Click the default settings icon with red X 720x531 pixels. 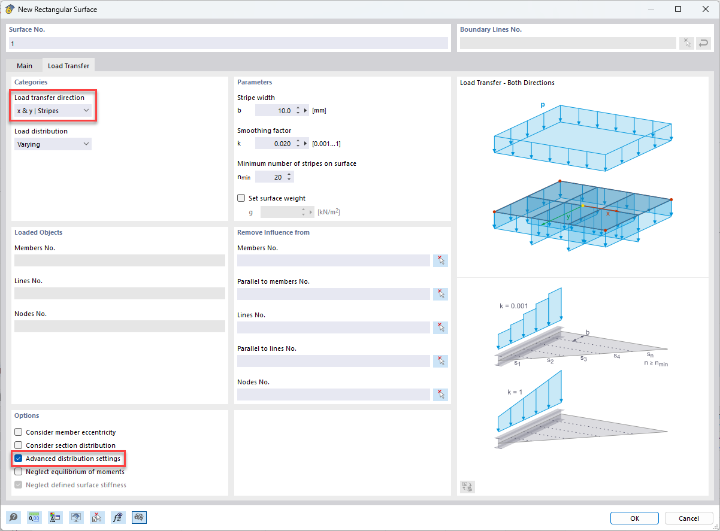click(97, 517)
